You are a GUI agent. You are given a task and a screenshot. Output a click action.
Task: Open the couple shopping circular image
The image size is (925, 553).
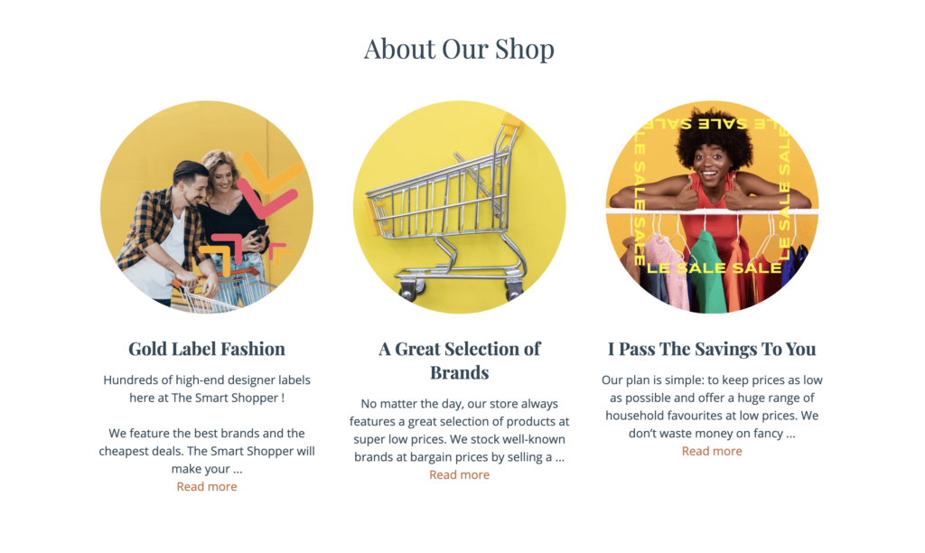pyautogui.click(x=206, y=207)
